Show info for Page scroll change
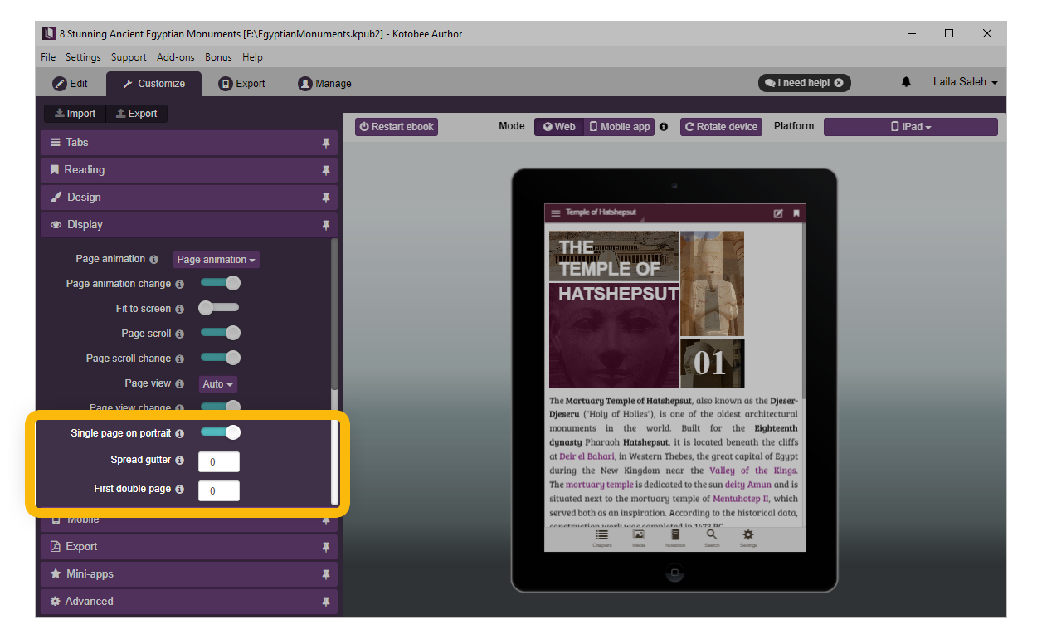The width and height of the screenshot is (1037, 639). pyautogui.click(x=180, y=359)
